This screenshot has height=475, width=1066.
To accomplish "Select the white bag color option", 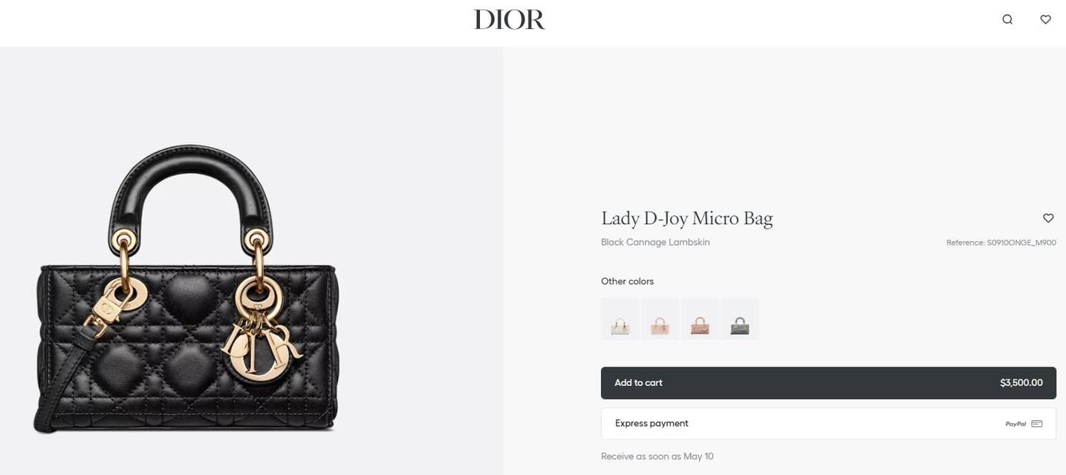I will pos(620,319).
